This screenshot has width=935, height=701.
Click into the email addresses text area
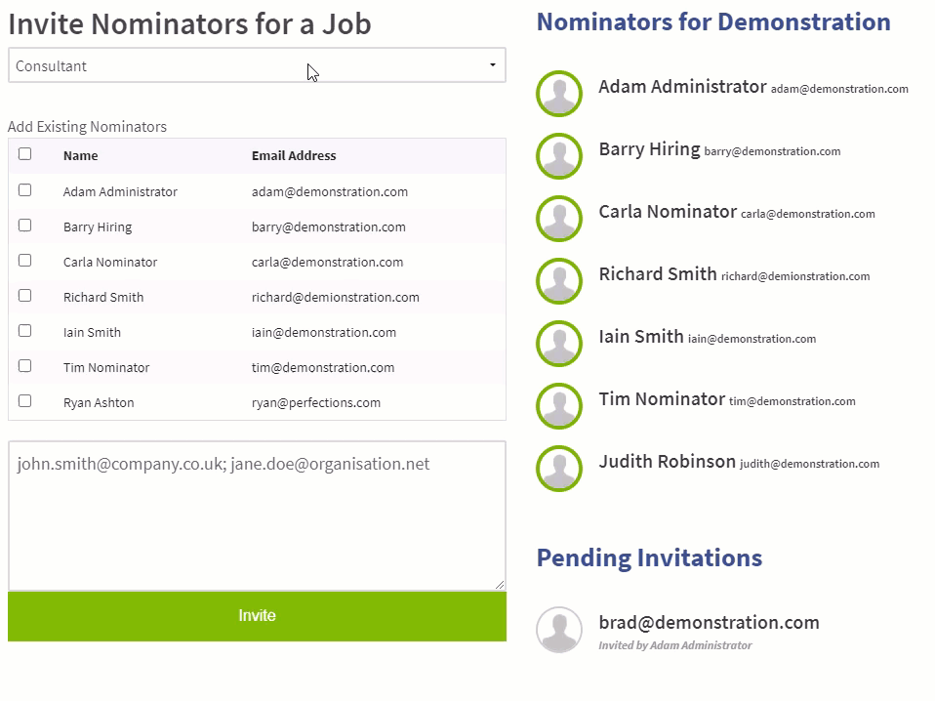tap(256, 515)
